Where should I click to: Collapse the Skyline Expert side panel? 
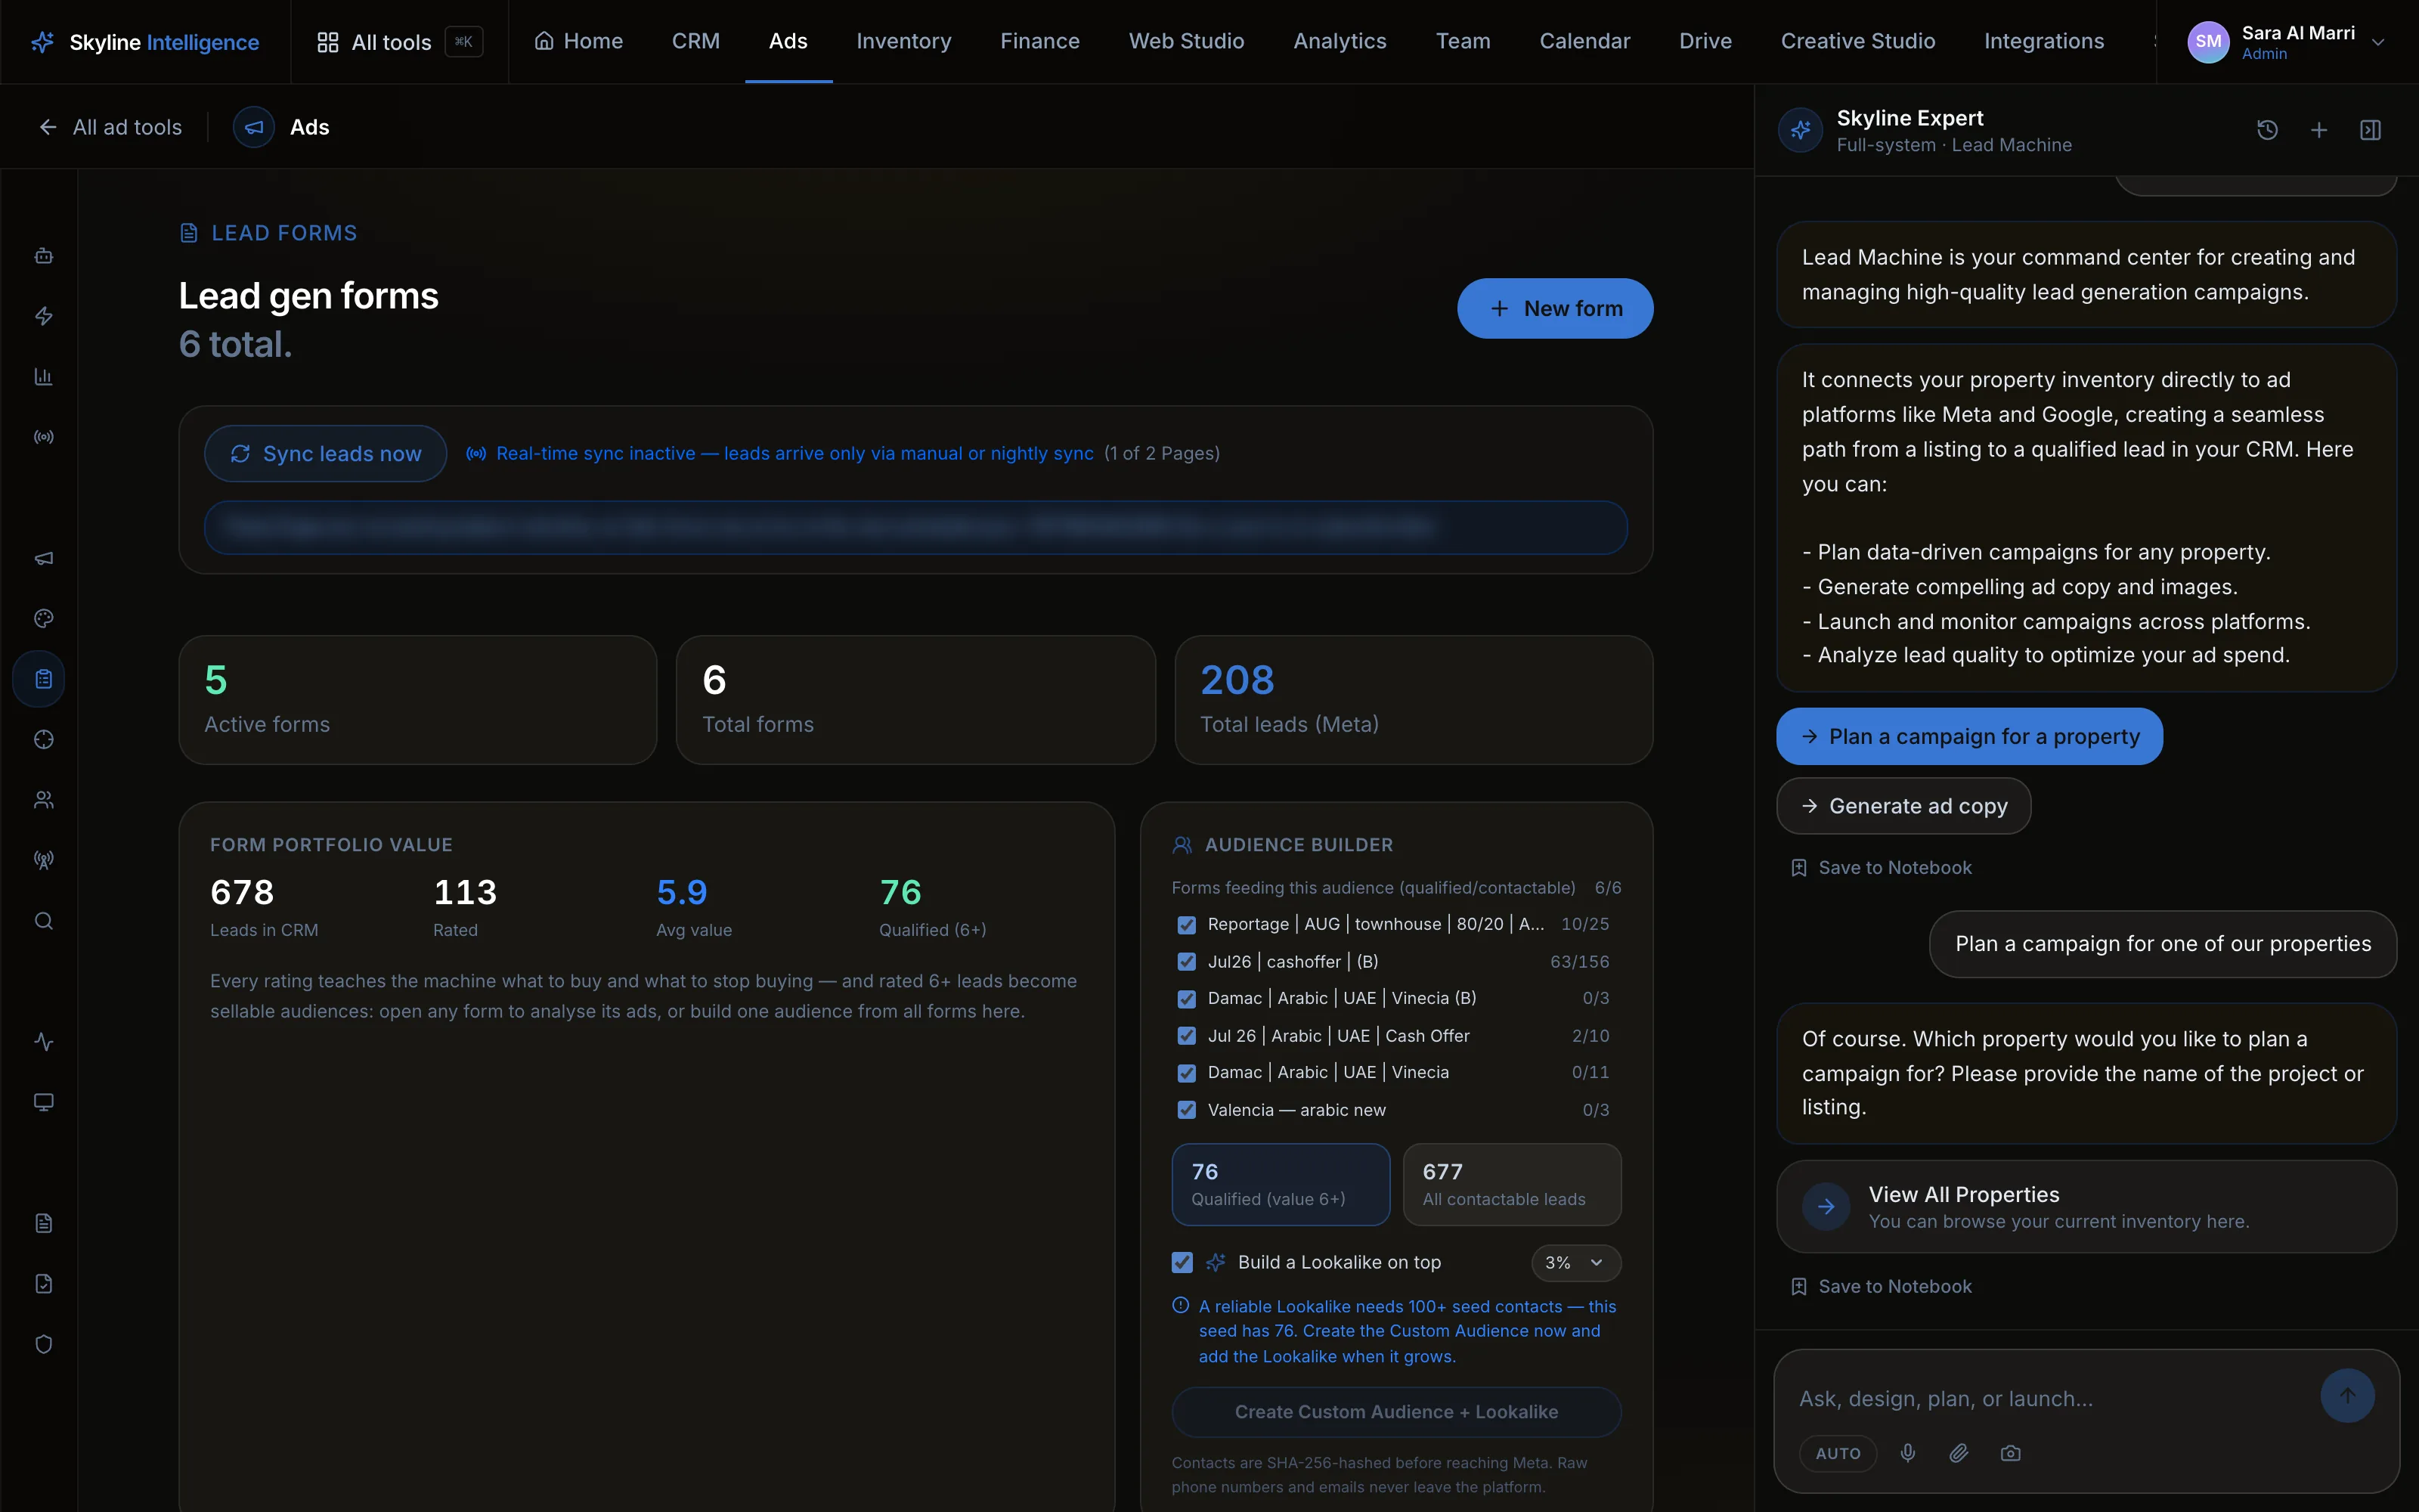[2370, 130]
